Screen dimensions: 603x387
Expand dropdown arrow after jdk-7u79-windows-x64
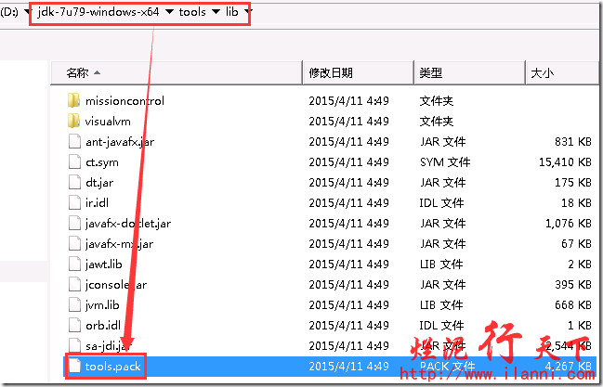tap(169, 13)
